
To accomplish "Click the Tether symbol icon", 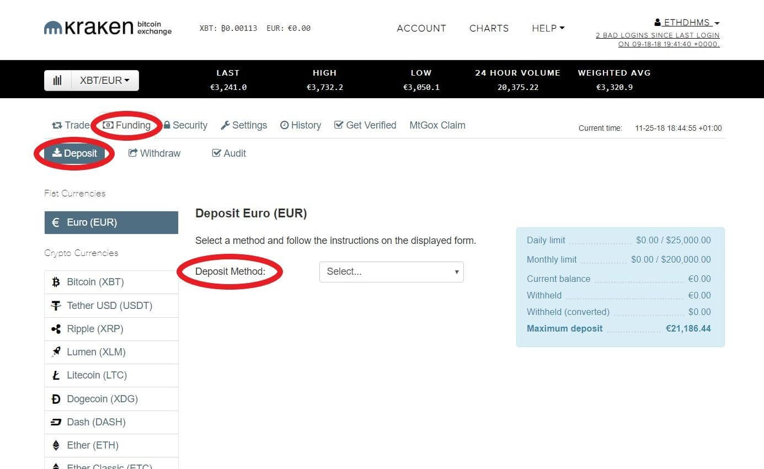I will click(56, 306).
